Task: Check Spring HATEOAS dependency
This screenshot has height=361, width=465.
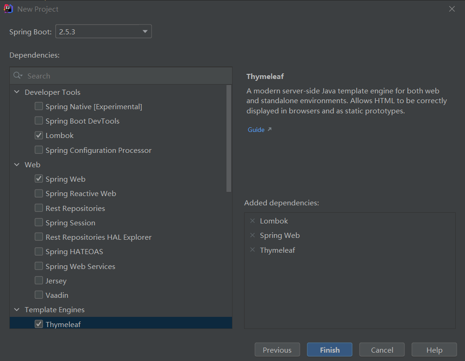Action: [x=39, y=251]
